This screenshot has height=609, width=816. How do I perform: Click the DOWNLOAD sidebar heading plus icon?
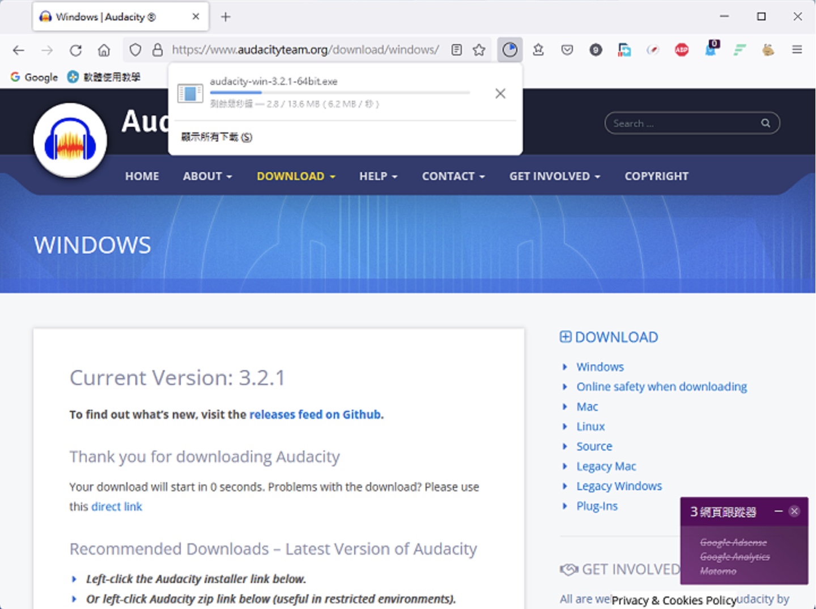[x=565, y=337]
